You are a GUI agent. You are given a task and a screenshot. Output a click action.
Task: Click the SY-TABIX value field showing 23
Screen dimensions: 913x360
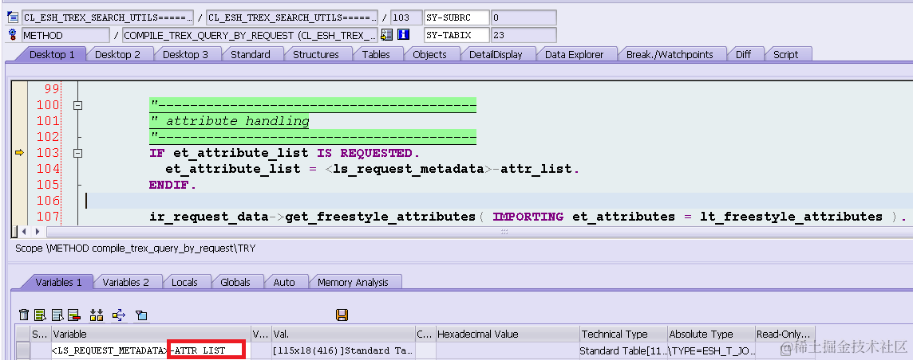(x=524, y=35)
